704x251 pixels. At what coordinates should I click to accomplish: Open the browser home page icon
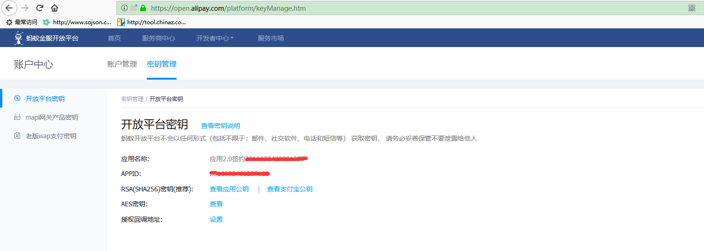[55, 7]
